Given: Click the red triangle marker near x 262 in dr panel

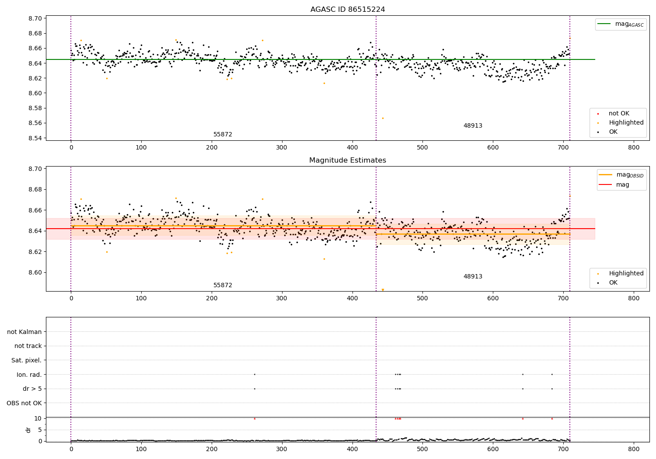Looking at the screenshot, I should tap(255, 418).
